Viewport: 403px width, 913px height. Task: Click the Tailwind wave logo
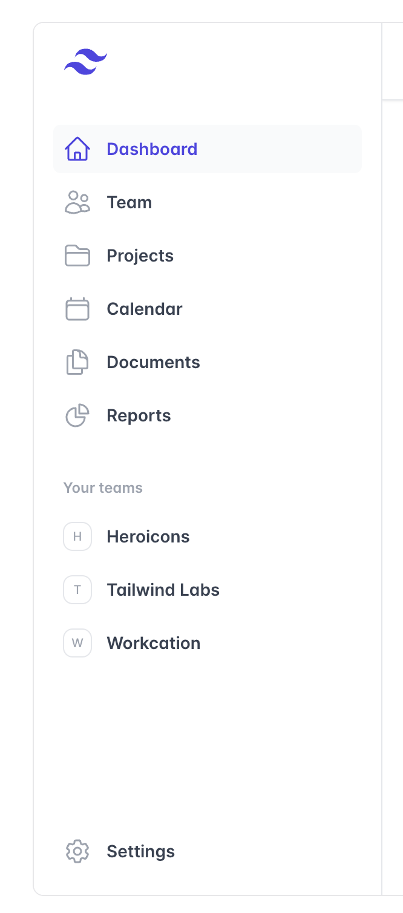click(85, 62)
